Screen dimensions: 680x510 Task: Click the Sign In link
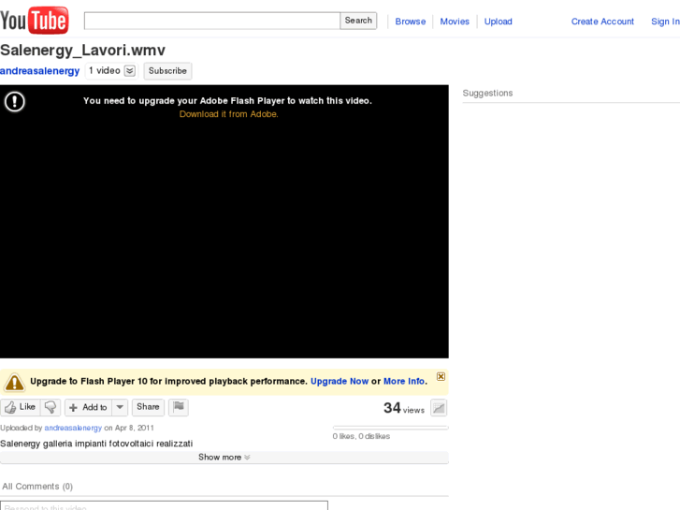pos(665,22)
